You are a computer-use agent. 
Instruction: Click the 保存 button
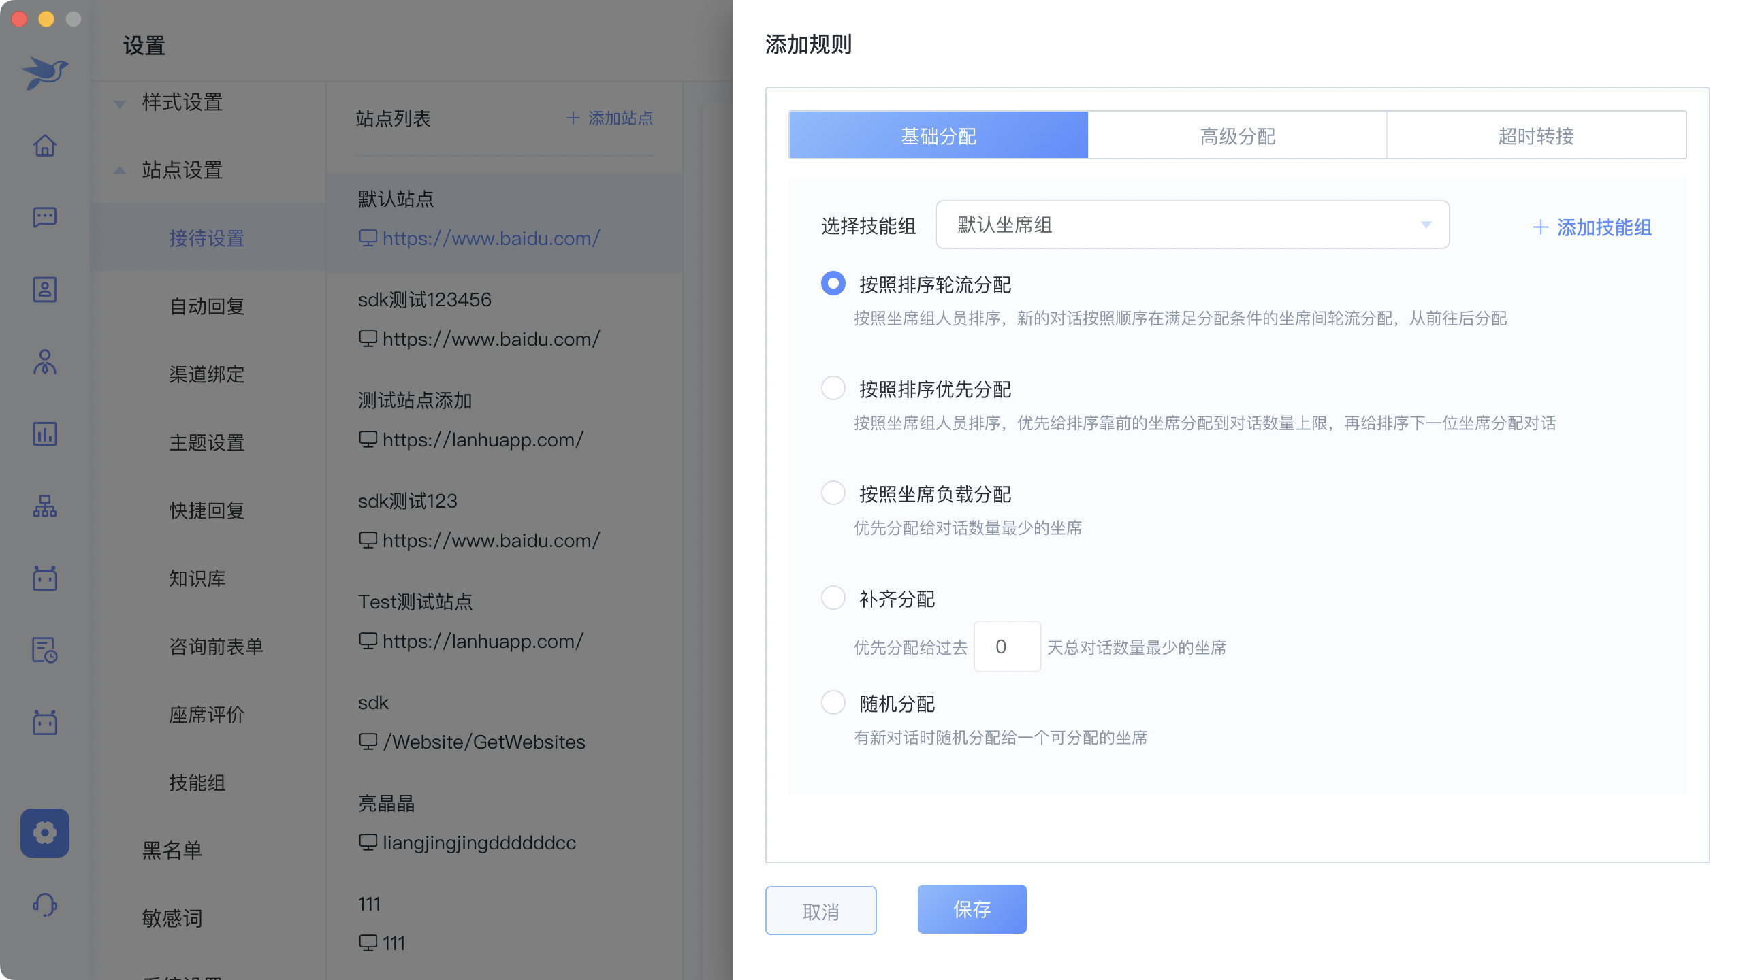coord(972,909)
